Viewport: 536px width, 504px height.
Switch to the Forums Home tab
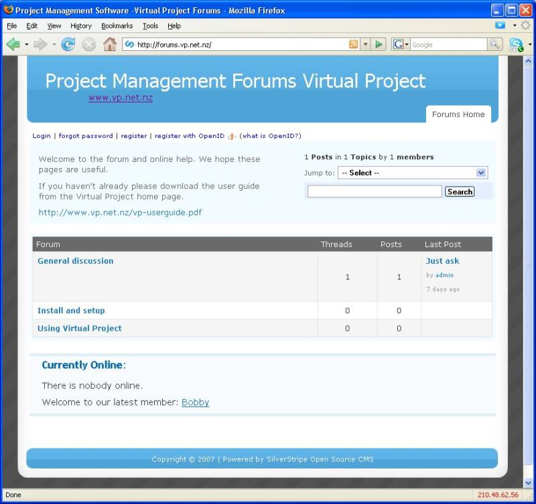458,114
